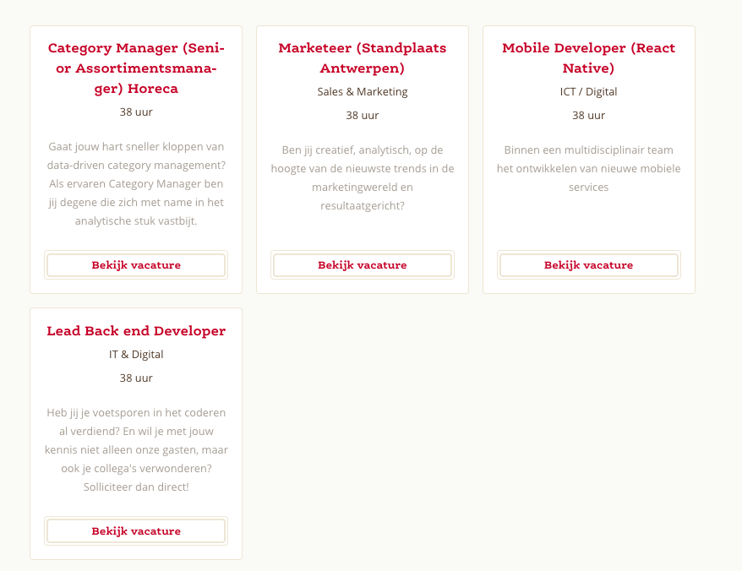Click 38 uur on Mobile Developer card
Screen dimensions: 742x571
[588, 116]
